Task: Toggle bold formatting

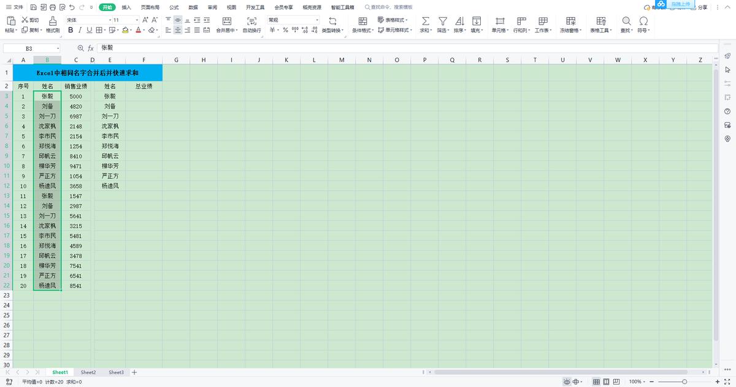Action: pos(71,29)
